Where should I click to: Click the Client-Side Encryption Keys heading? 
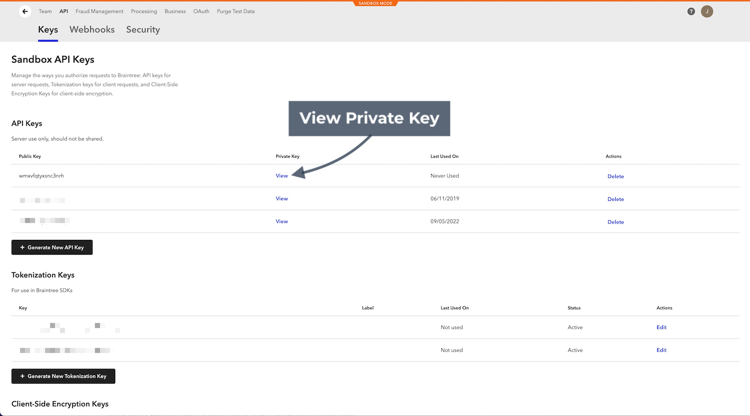60,404
